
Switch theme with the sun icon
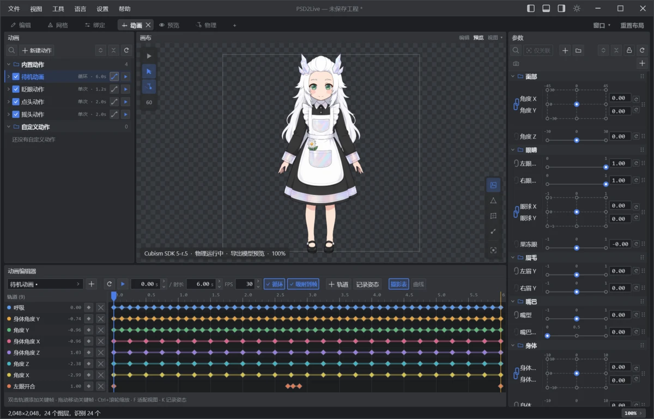[577, 9]
